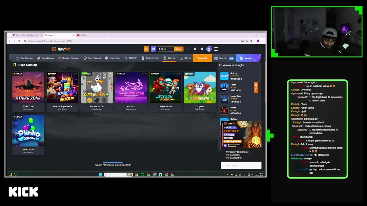Click browser forward arrow
The height and width of the screenshot is (206, 367).
pyautogui.click(x=14, y=41)
